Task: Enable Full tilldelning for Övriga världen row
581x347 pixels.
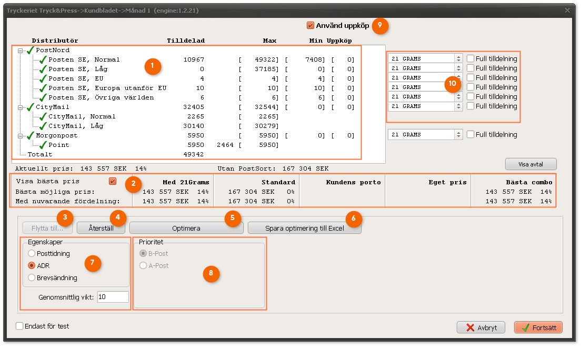Action: [x=470, y=96]
